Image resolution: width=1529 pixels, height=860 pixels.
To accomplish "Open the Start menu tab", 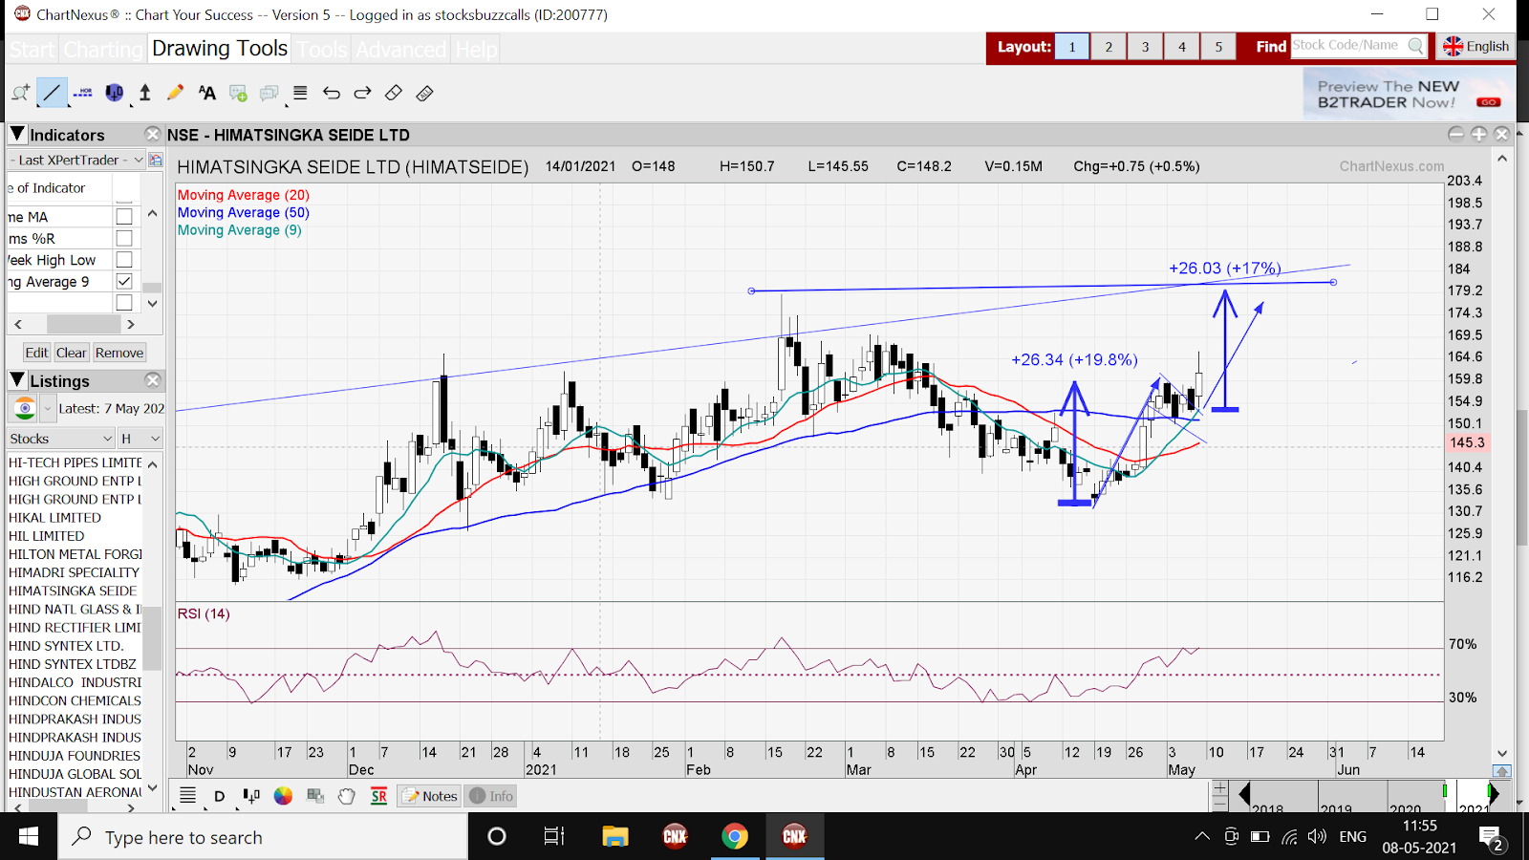I will [x=32, y=49].
